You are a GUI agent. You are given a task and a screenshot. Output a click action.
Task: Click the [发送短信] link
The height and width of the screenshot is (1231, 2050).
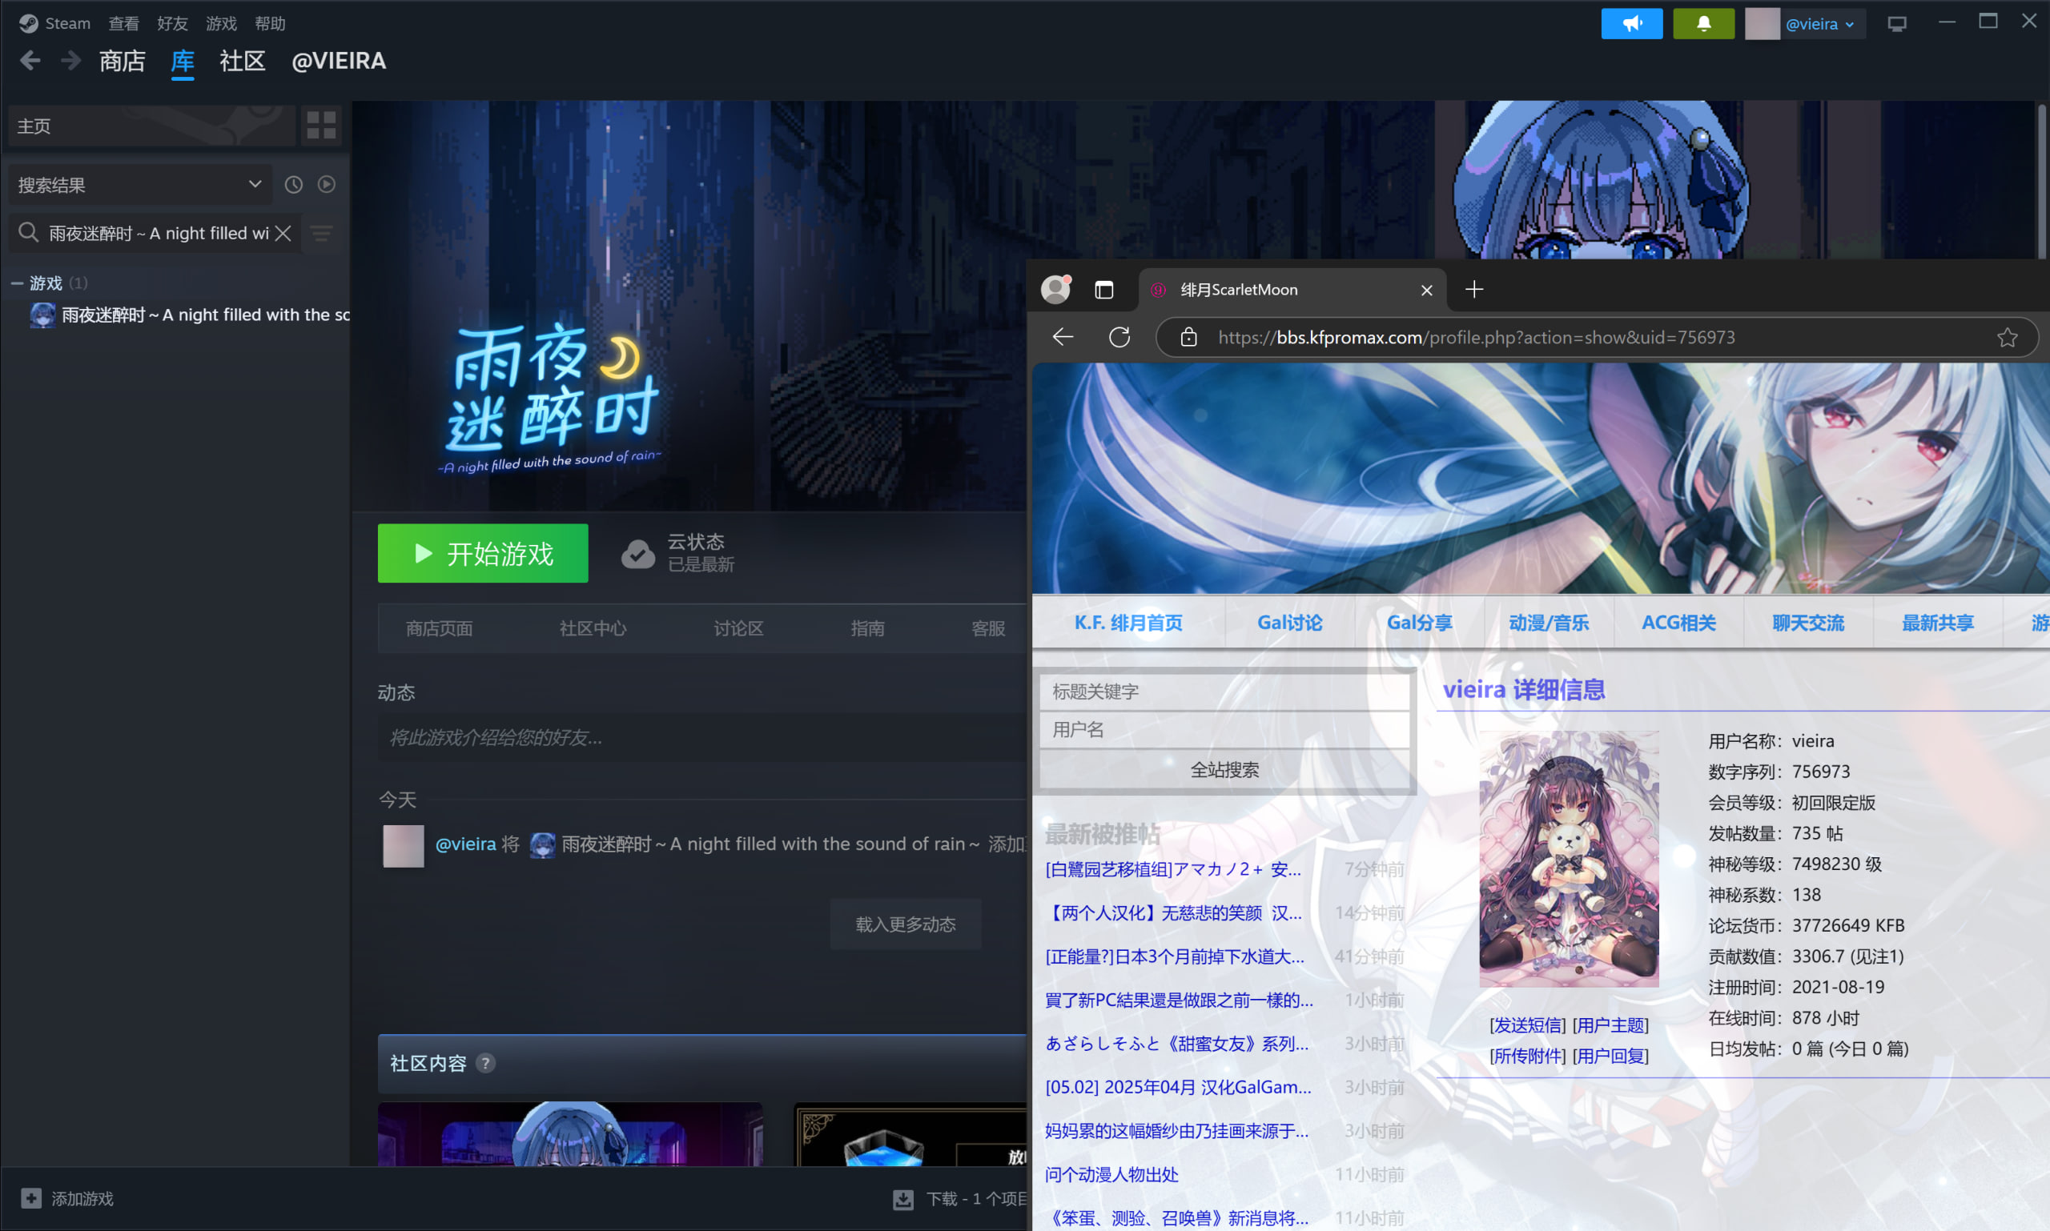1527,1024
